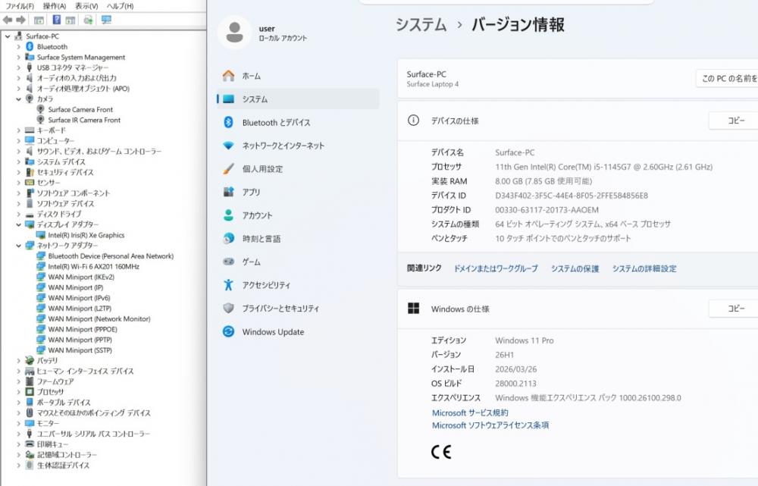Expand the Bluetooth node in Device Manager
The width and height of the screenshot is (758, 486).
[x=18, y=46]
